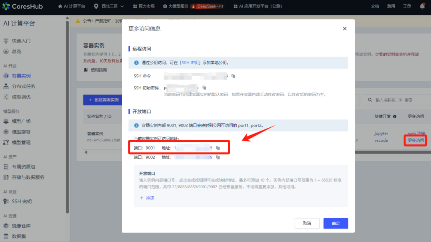431x242 pixels.
Task: Click the 创建容器实例 button
Action: point(103,100)
